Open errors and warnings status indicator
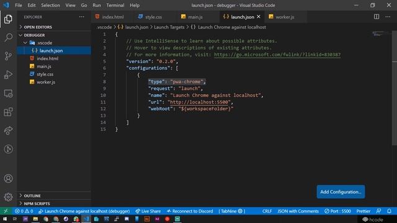The height and width of the screenshot is (223, 397). [24, 211]
